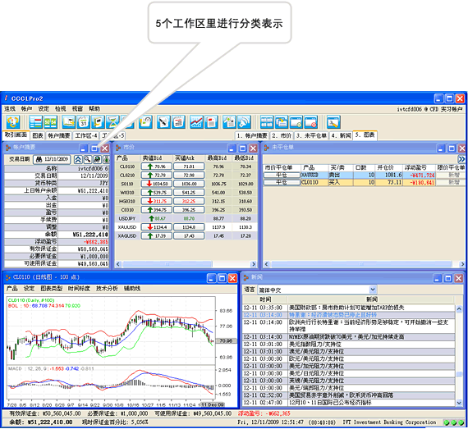
Task: Click the first toolbar connection icon
Action: [13, 122]
